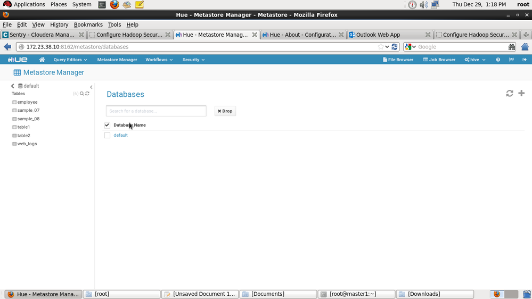Click the Hue logo
Screen dimensions: 532x299
click(18, 60)
